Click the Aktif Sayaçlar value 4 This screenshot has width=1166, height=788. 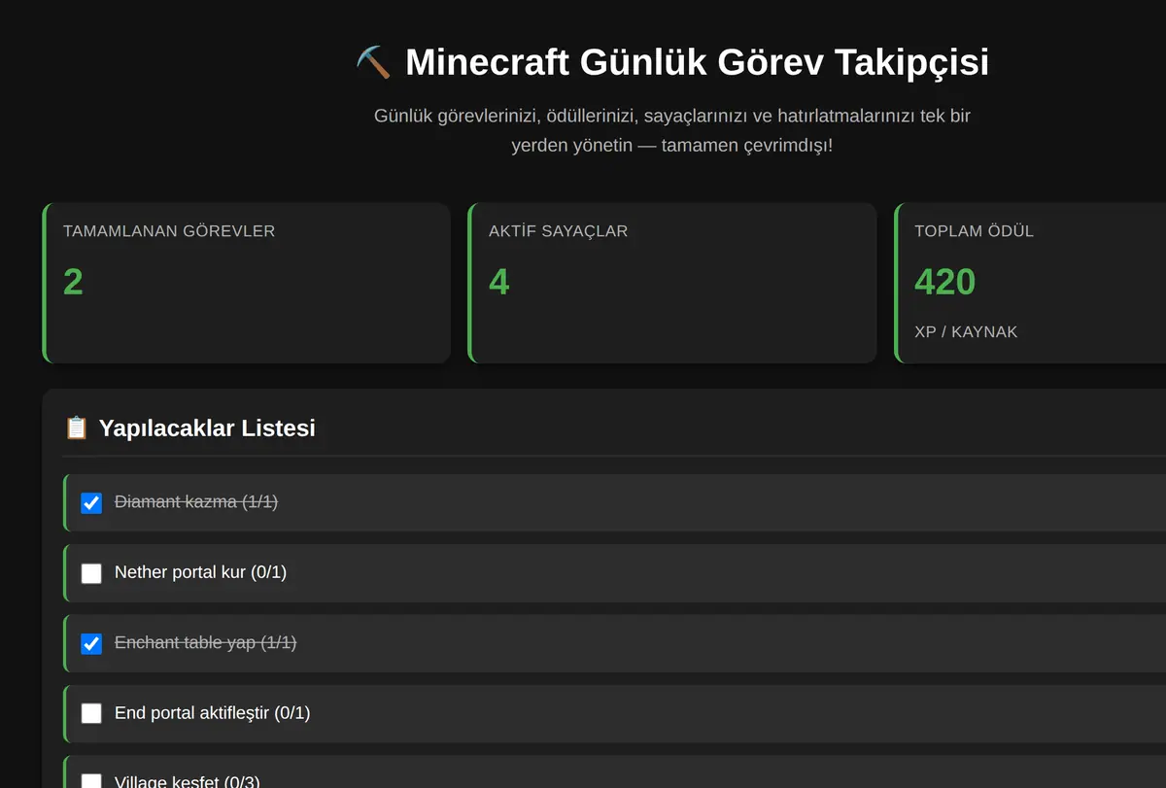coord(498,282)
